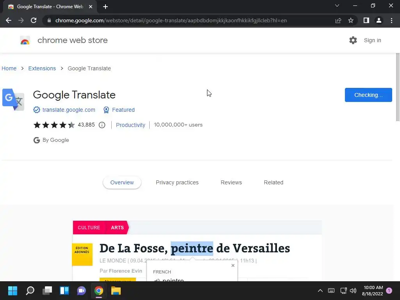Open Windows taskbar search
400x300 pixels.
point(30,291)
